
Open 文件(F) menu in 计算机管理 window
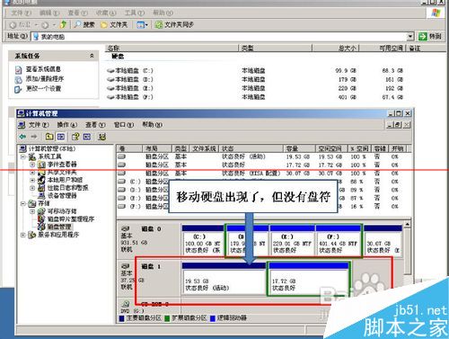pyautogui.click(x=39, y=125)
